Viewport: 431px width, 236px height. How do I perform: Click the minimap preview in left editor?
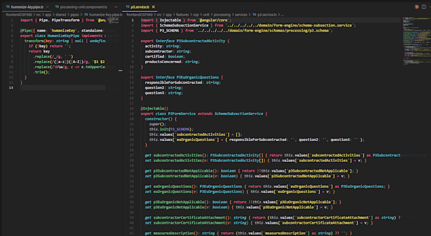pyautogui.click(x=113, y=21)
